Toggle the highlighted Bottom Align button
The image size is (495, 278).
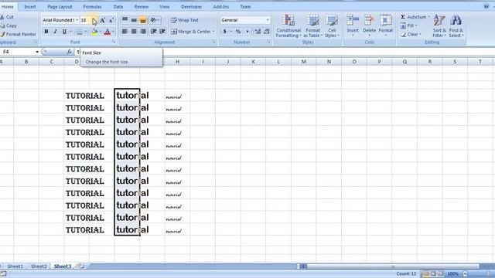142,20
